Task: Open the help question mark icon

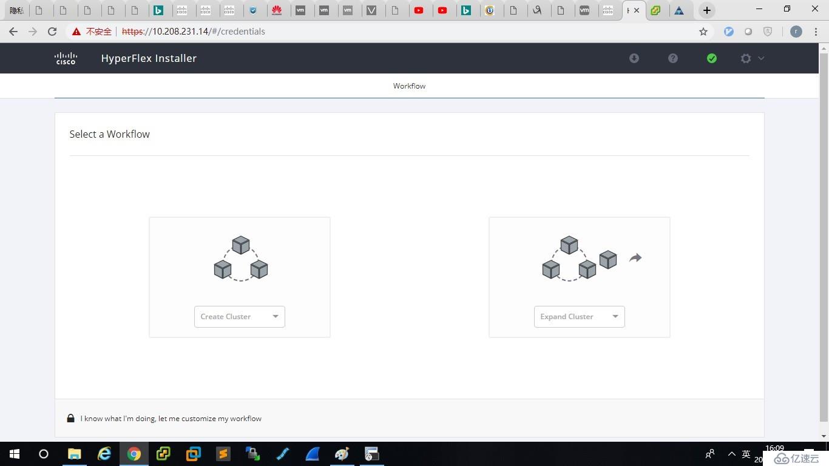Action: pos(673,58)
